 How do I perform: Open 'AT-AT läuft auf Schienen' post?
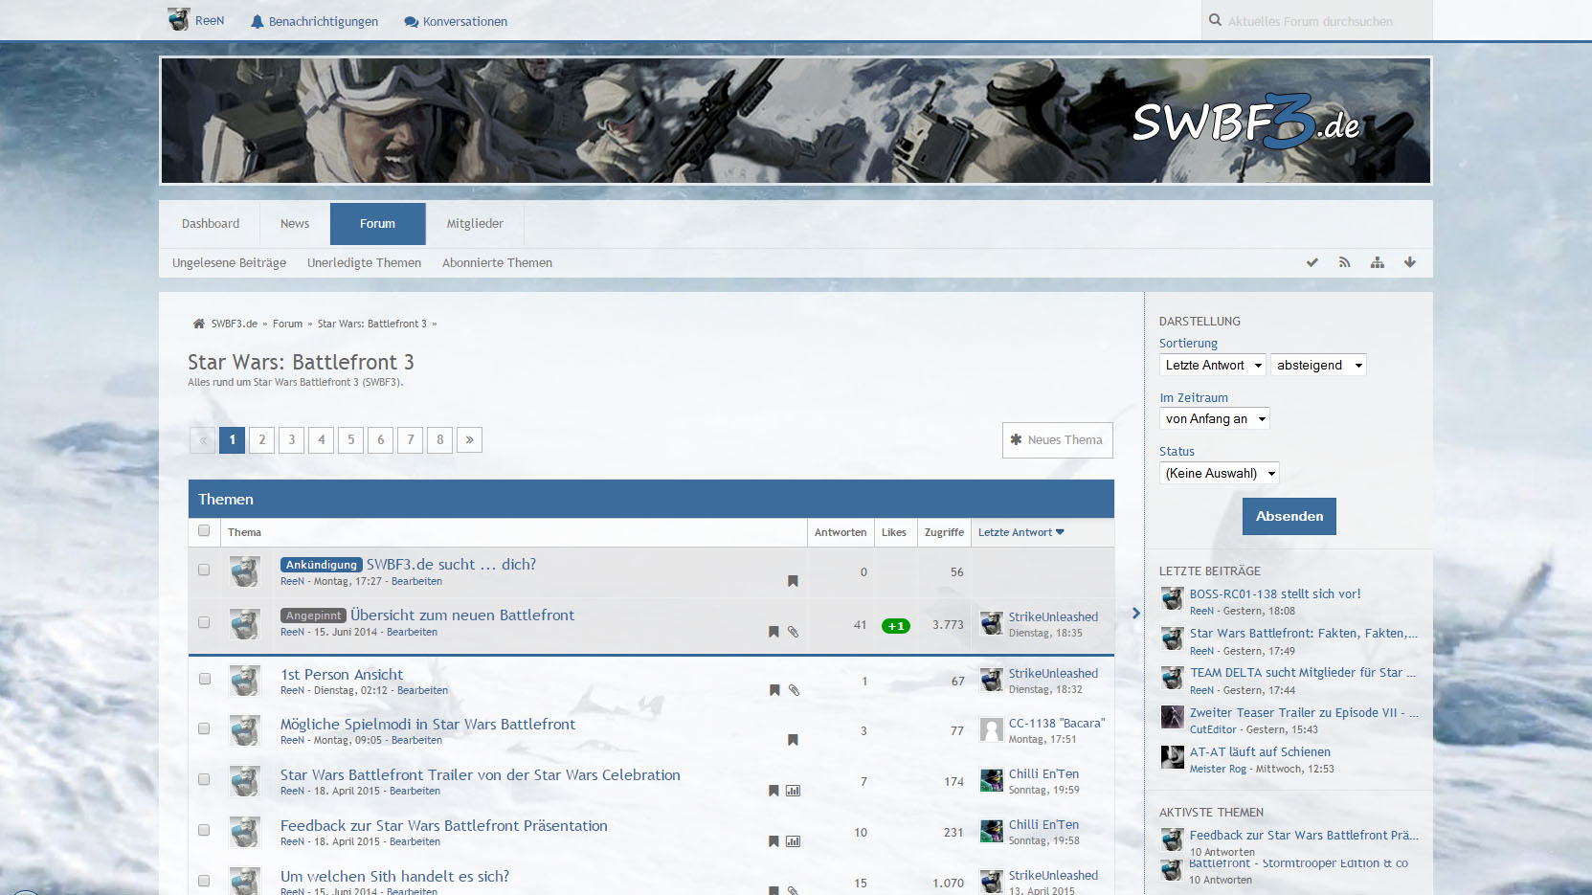1260,751
